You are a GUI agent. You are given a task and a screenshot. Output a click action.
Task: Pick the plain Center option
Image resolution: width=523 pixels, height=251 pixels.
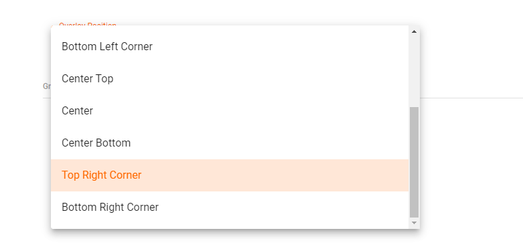(230, 111)
